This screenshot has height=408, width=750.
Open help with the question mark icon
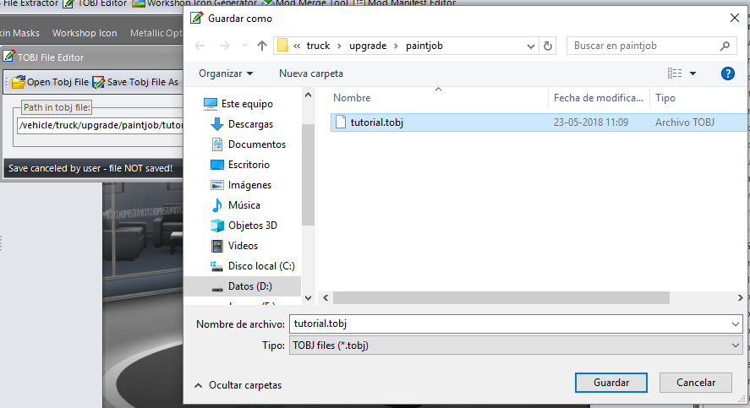727,73
